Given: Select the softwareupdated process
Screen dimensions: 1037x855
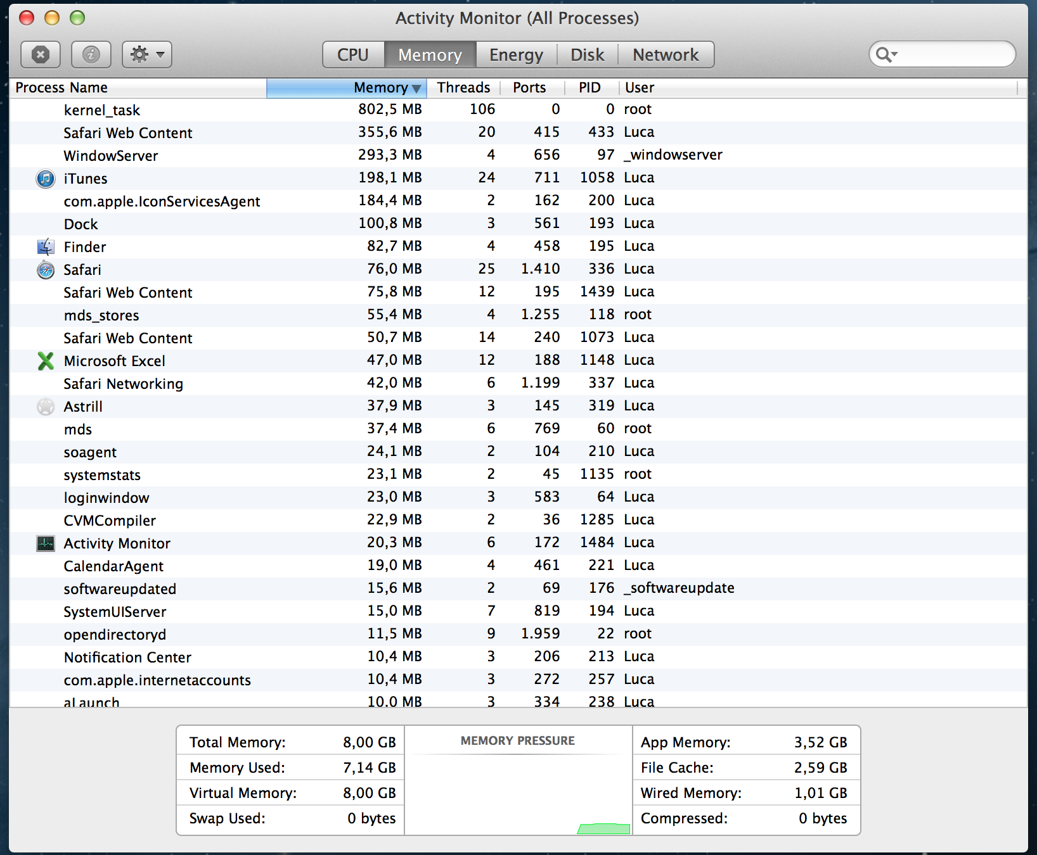Looking at the screenshot, I should [518, 589].
